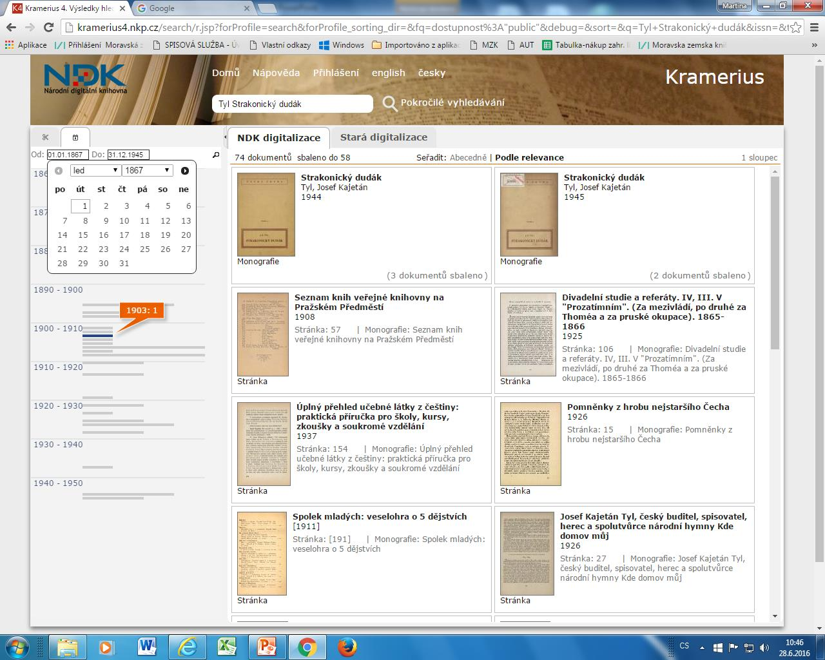Open Firefox from the taskbar
This screenshot has height=660, width=825.
click(x=347, y=646)
